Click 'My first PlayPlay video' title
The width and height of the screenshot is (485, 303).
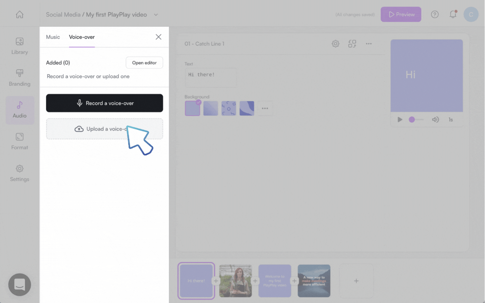[116, 15]
